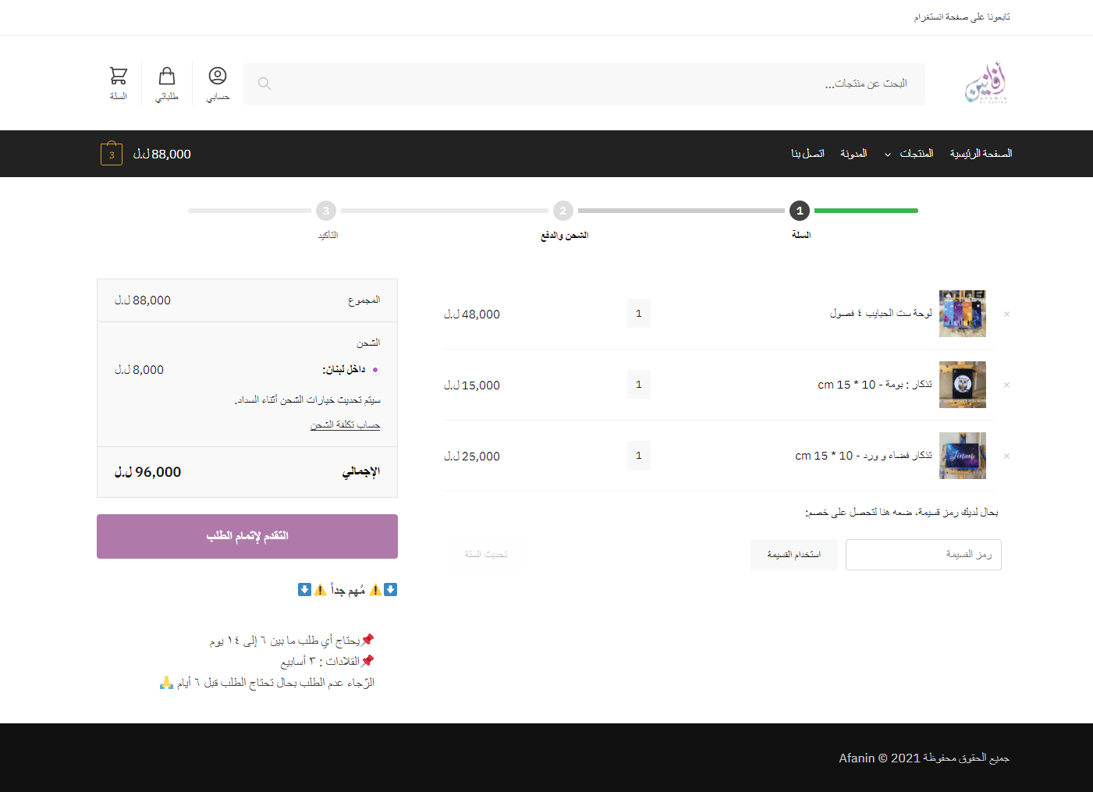Open the اتصل بنا menu item
Screen dimensions: 1093x792
(x=807, y=153)
